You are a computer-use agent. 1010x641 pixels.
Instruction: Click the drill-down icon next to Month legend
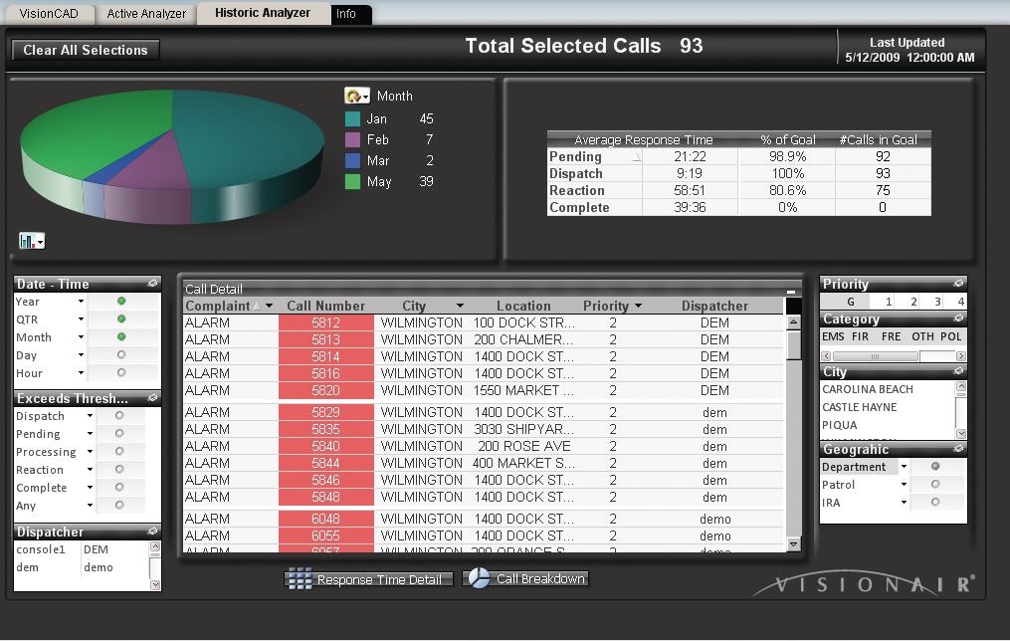pyautogui.click(x=357, y=96)
